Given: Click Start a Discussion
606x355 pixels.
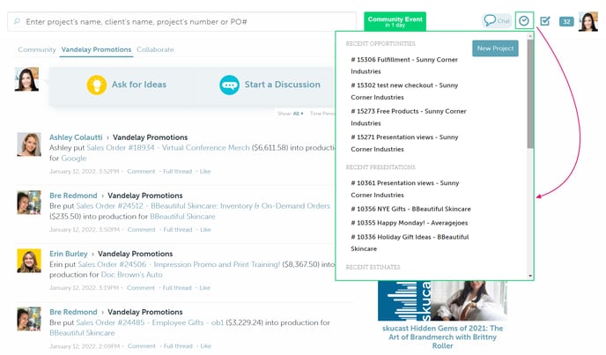Looking at the screenshot, I should pyautogui.click(x=282, y=85).
